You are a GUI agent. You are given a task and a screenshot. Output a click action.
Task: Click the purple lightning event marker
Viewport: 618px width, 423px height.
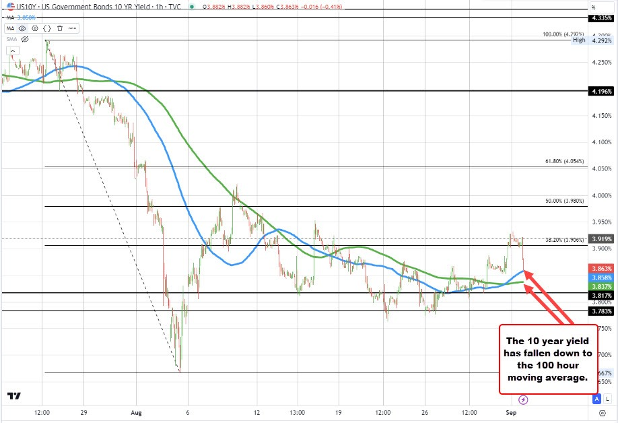tap(523, 400)
